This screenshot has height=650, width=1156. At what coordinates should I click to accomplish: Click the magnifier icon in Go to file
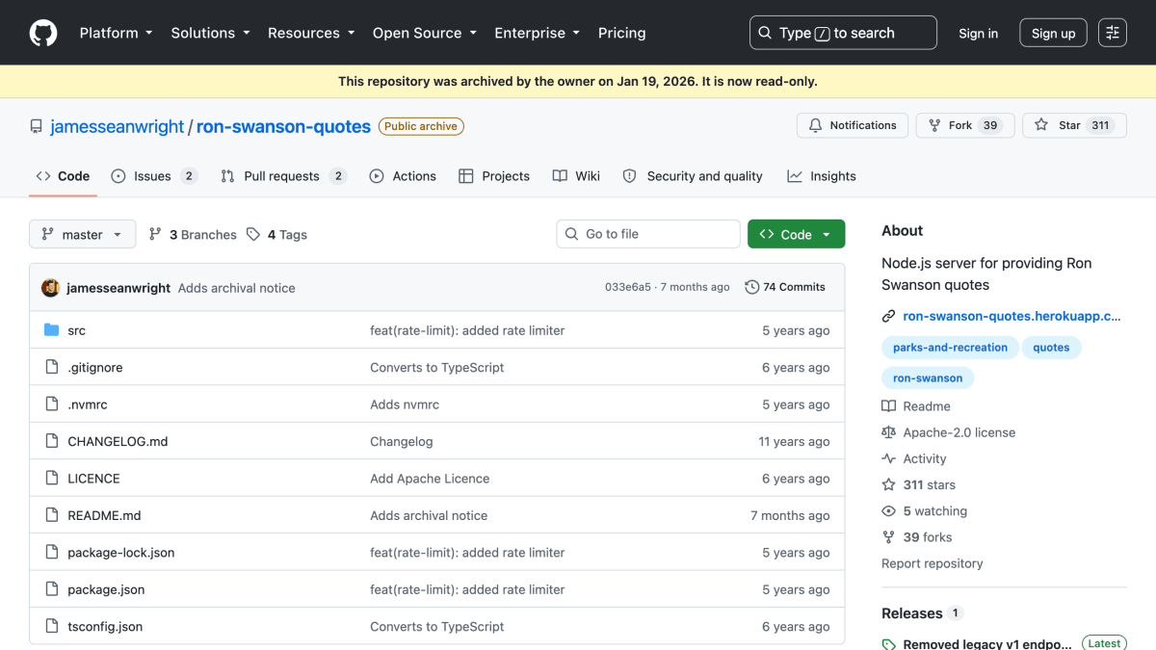[572, 234]
